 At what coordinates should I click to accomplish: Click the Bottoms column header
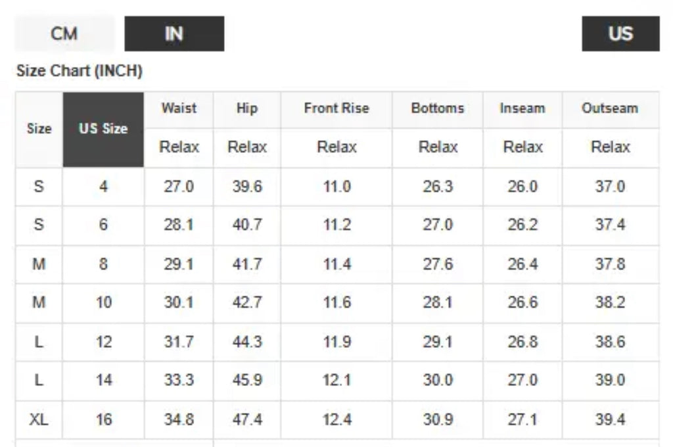click(x=438, y=108)
